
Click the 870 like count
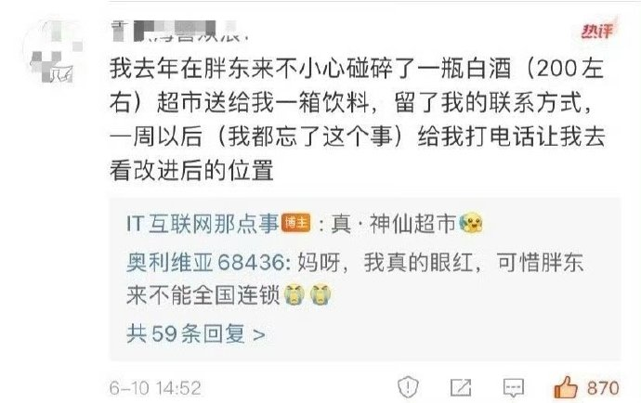[x=603, y=388]
